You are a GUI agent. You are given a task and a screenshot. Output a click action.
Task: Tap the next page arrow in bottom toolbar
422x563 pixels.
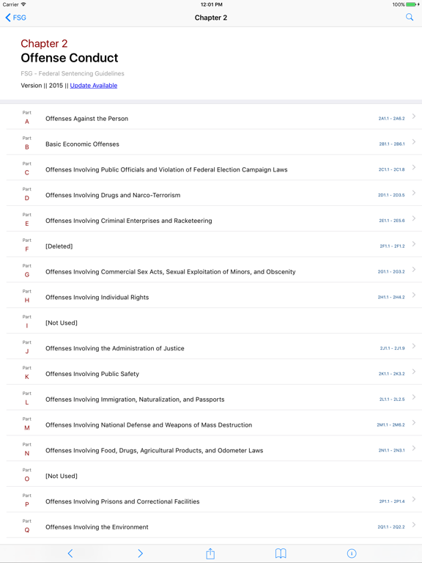[x=141, y=553]
